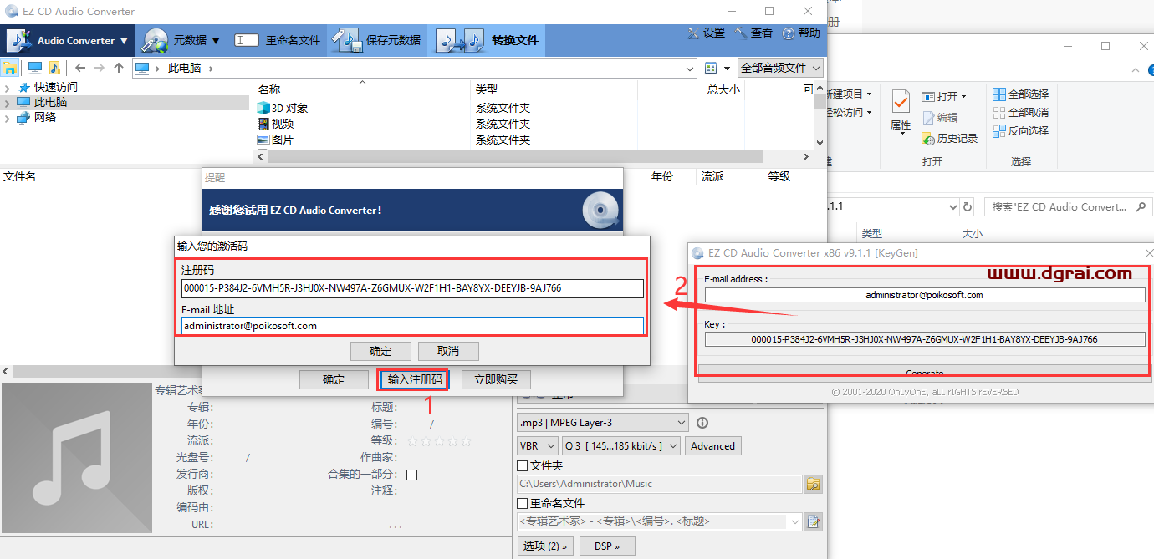Click 历史记录 in Explorer ribbon

click(x=950, y=139)
